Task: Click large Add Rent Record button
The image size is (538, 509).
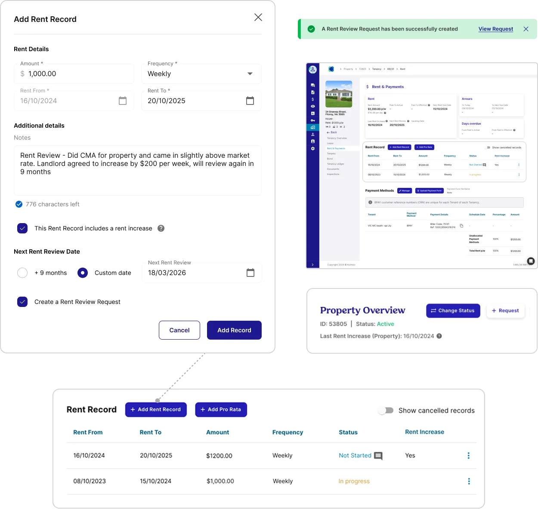Action: (x=156, y=410)
